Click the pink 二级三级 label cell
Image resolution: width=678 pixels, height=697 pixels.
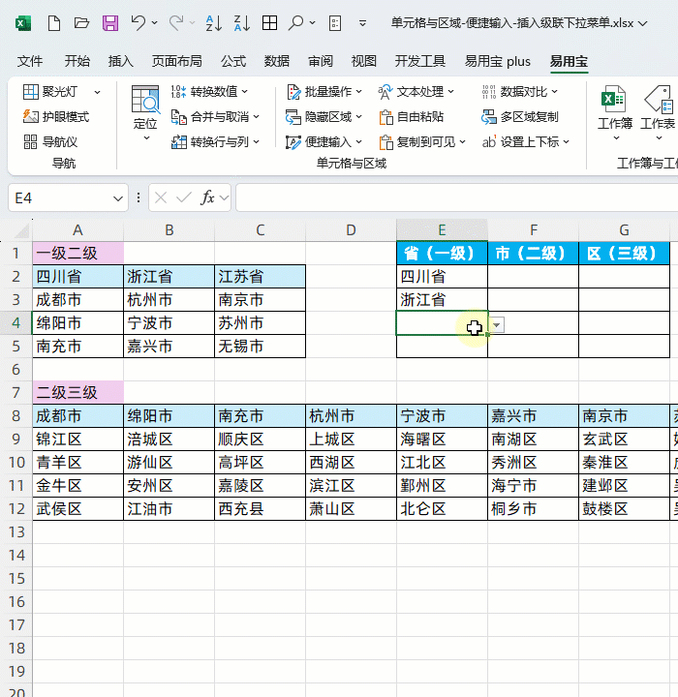click(77, 392)
